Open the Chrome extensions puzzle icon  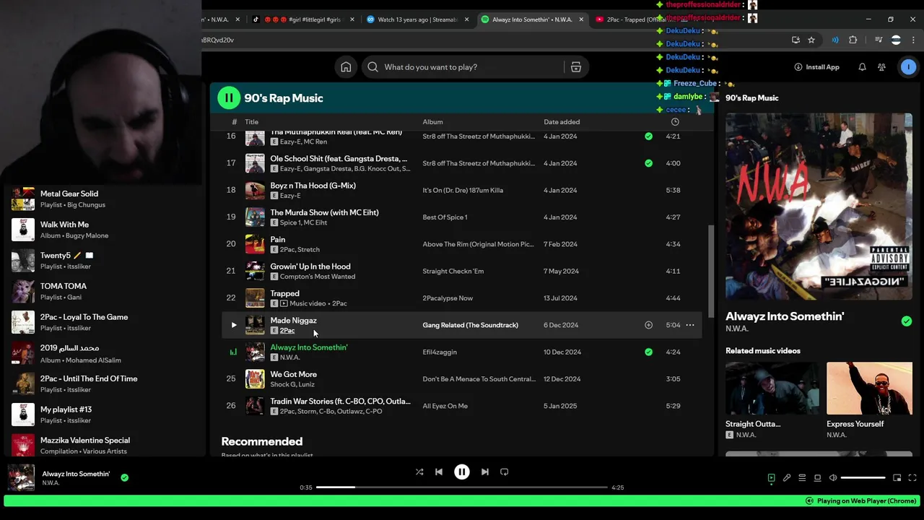click(x=853, y=40)
